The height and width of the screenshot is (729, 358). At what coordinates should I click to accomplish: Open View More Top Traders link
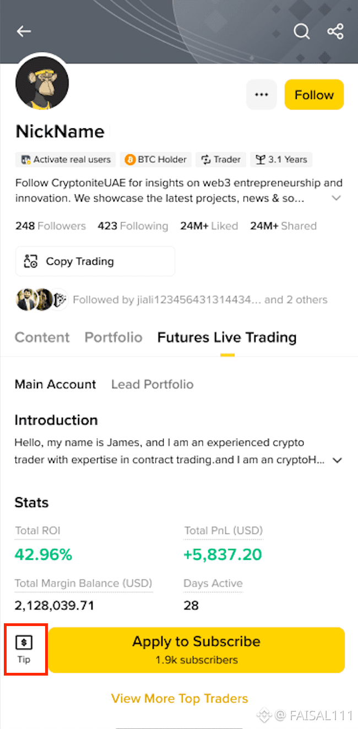[180, 699]
